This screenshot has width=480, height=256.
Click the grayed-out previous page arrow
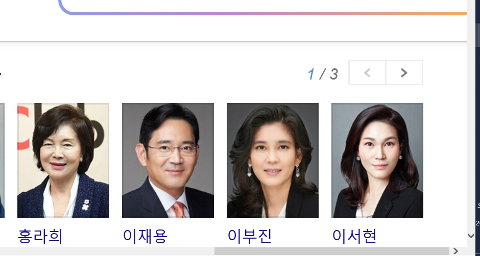pyautogui.click(x=367, y=72)
